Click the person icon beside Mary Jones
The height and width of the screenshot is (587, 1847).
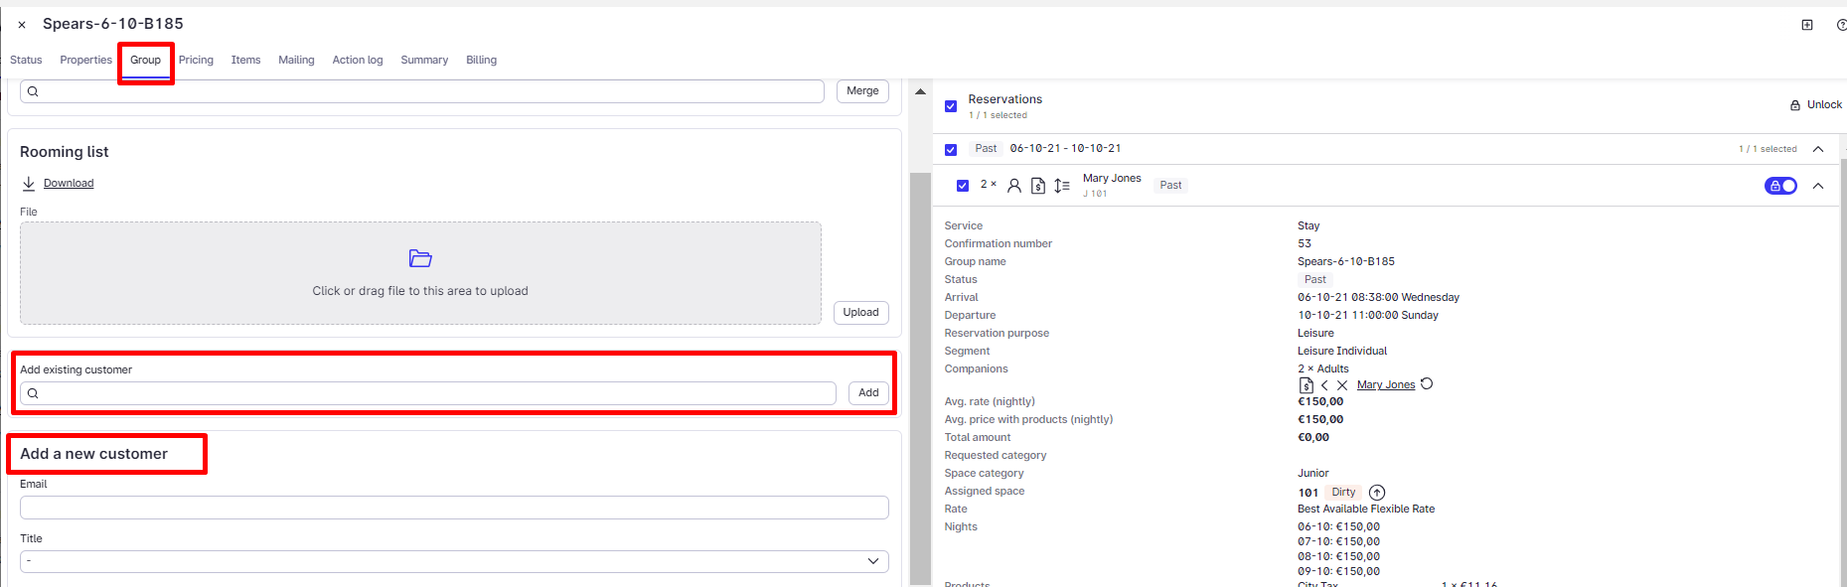point(1013,186)
